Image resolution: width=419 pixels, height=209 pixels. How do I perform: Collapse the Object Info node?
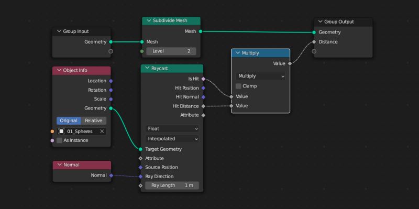[x=59, y=70]
